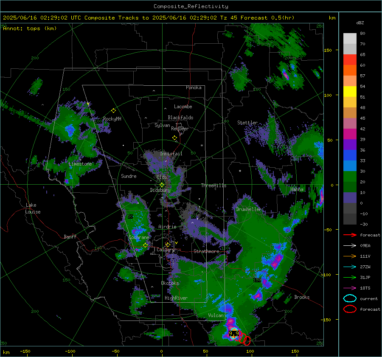Click the red swatch between 65 and 60 dBZ
This screenshot has height=357, width=382.
click(350, 60)
